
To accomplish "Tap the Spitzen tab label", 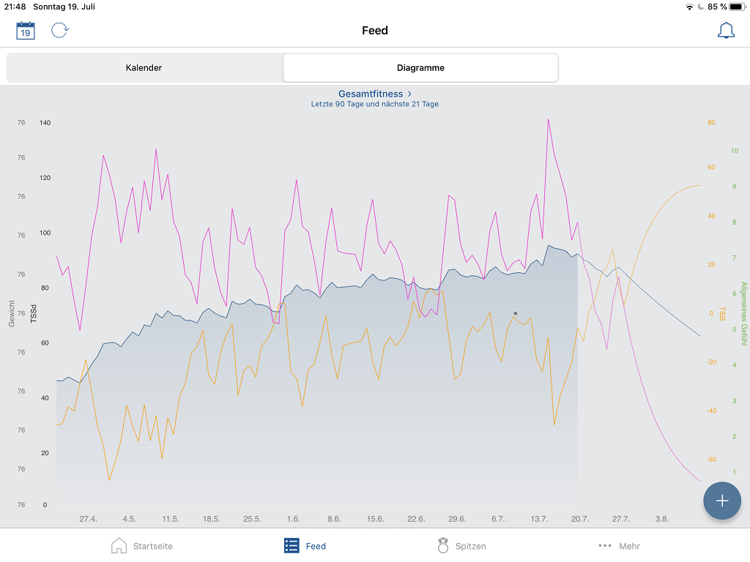I will click(470, 546).
